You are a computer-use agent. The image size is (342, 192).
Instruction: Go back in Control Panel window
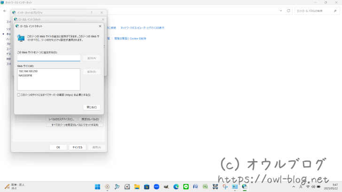point(5,11)
